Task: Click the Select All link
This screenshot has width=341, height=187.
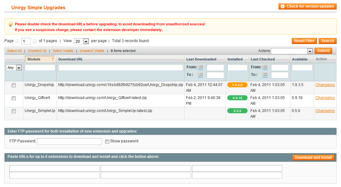Action: pos(14,51)
